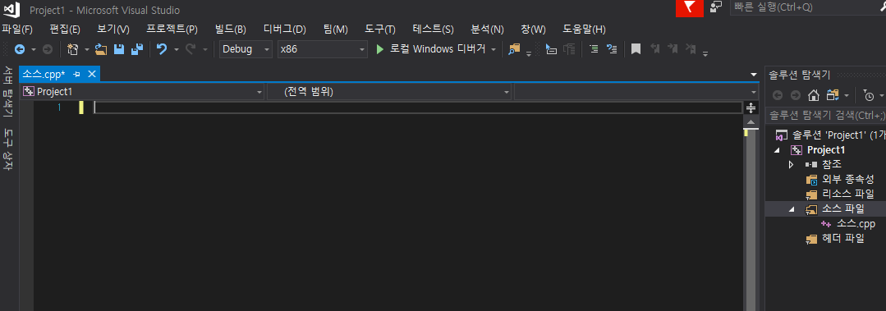Open the 디버그(D) menu
The width and height of the screenshot is (886, 311).
point(285,30)
